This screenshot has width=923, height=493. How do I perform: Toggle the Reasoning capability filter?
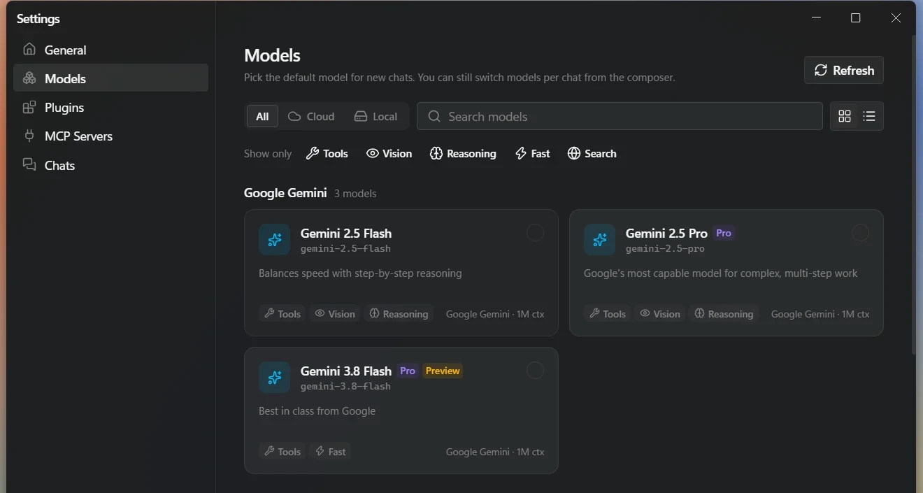[463, 153]
